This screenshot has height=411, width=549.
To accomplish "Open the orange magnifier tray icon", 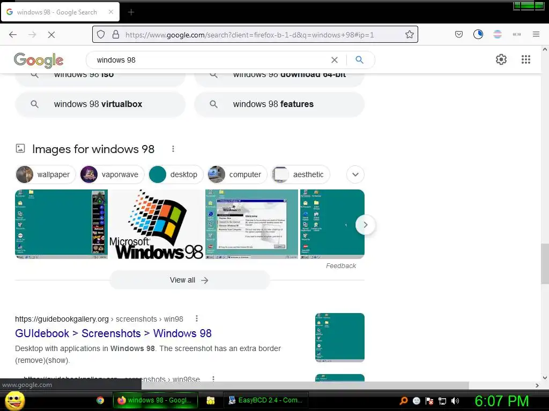I will click(404, 401).
